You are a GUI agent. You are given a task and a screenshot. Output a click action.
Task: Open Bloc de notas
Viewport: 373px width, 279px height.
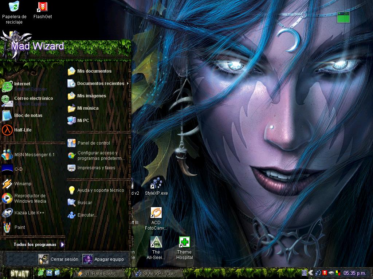tap(33, 116)
